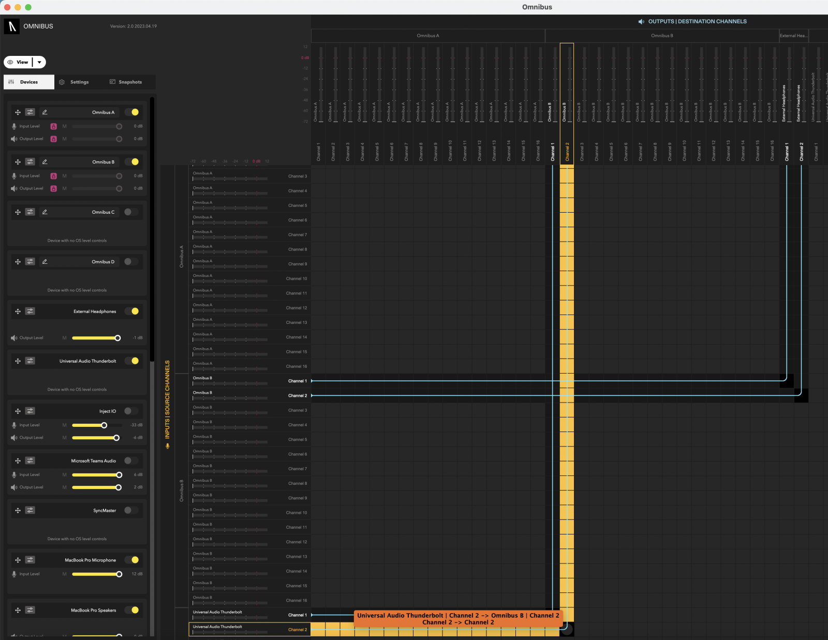
Task: Unlock the Output Level lock on Omnibus B
Action: [x=53, y=188]
